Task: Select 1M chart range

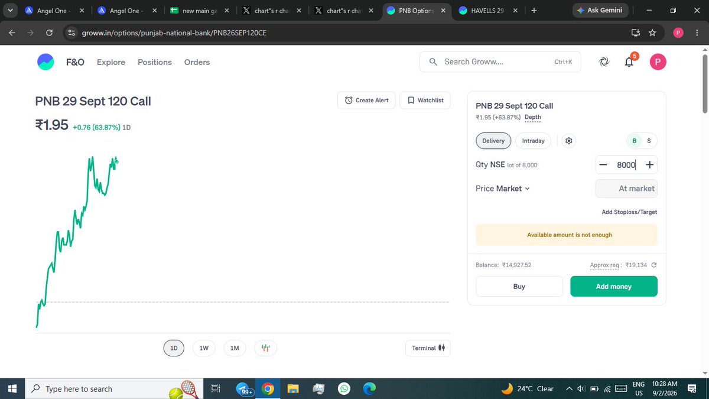Action: 235,348
